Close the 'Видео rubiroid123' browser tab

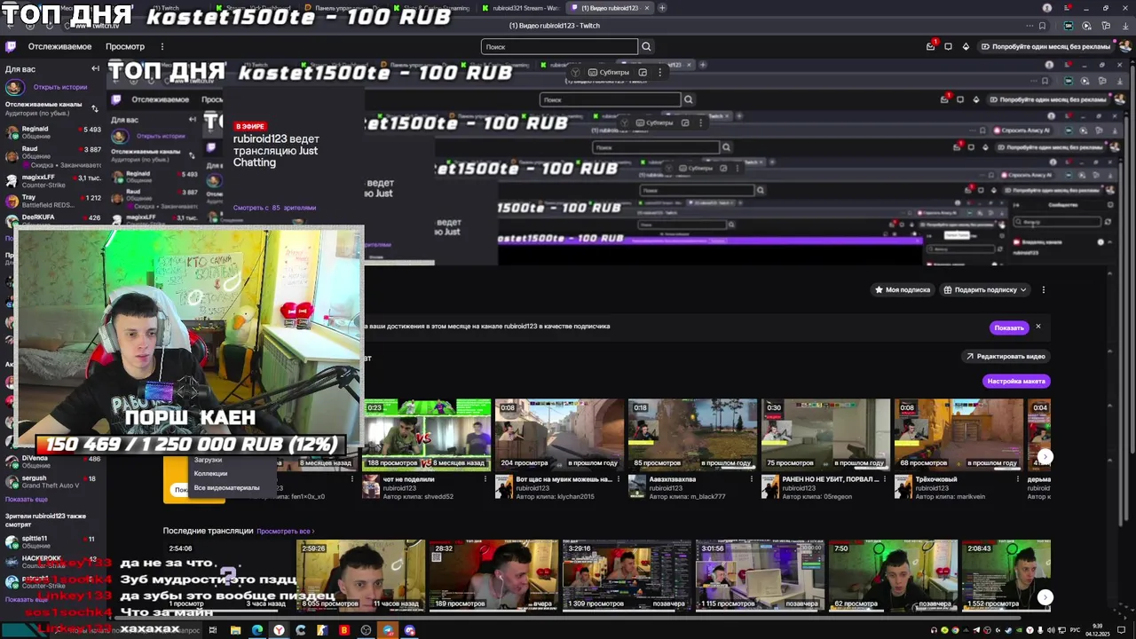(646, 8)
